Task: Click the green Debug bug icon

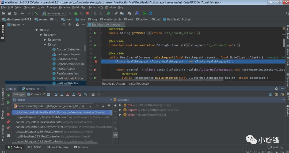Action: (x=76, y=13)
